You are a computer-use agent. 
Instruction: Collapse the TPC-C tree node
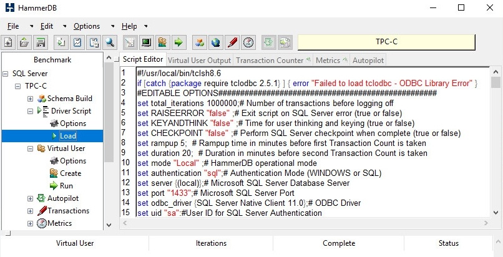(17, 86)
